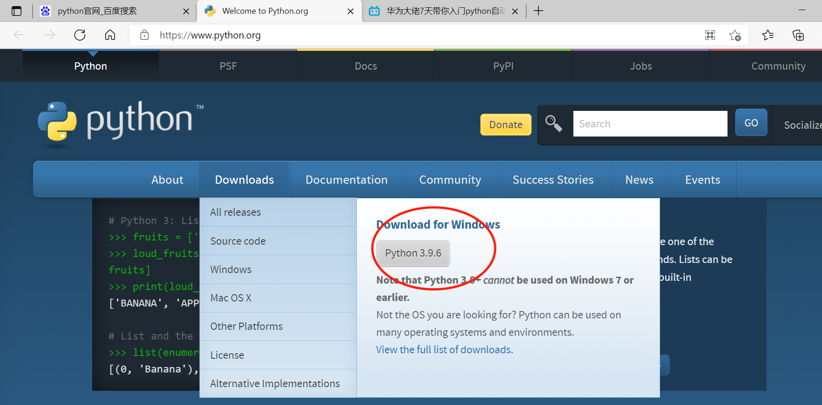Select License in Downloads submenu

278,355
